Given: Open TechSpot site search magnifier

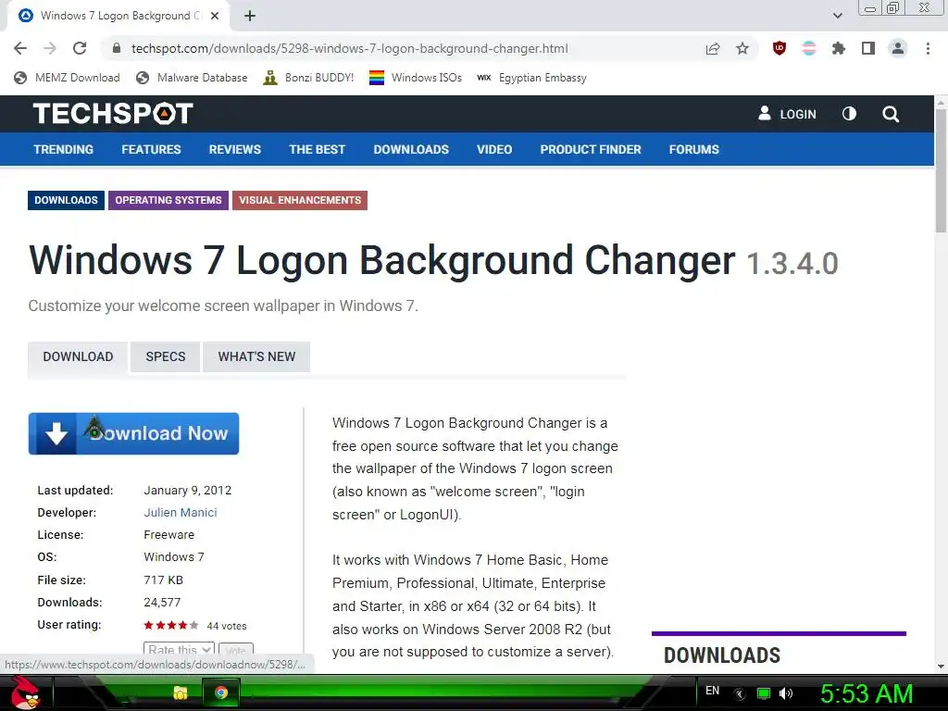Looking at the screenshot, I should click(890, 114).
